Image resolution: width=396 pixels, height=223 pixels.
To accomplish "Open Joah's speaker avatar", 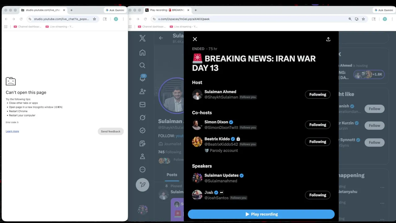I will [x=197, y=195].
